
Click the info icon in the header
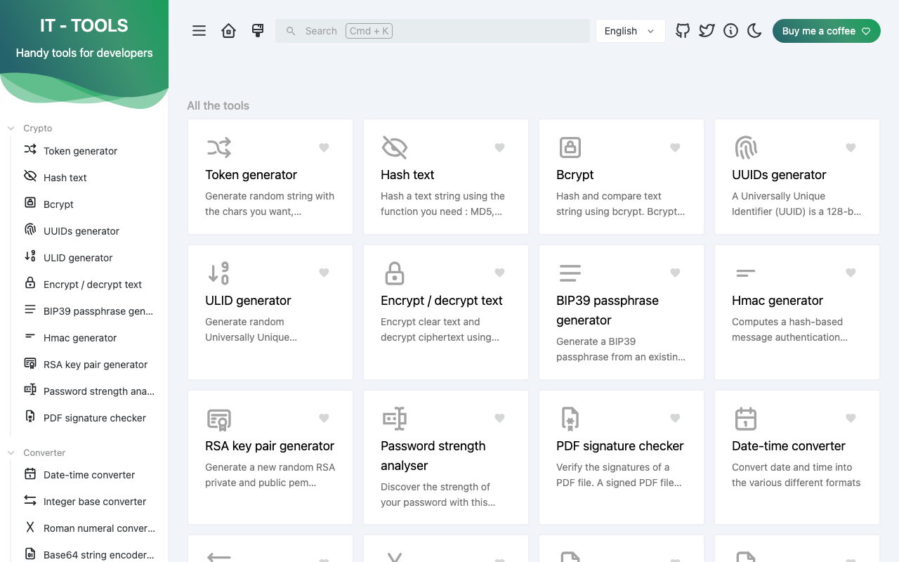(730, 30)
